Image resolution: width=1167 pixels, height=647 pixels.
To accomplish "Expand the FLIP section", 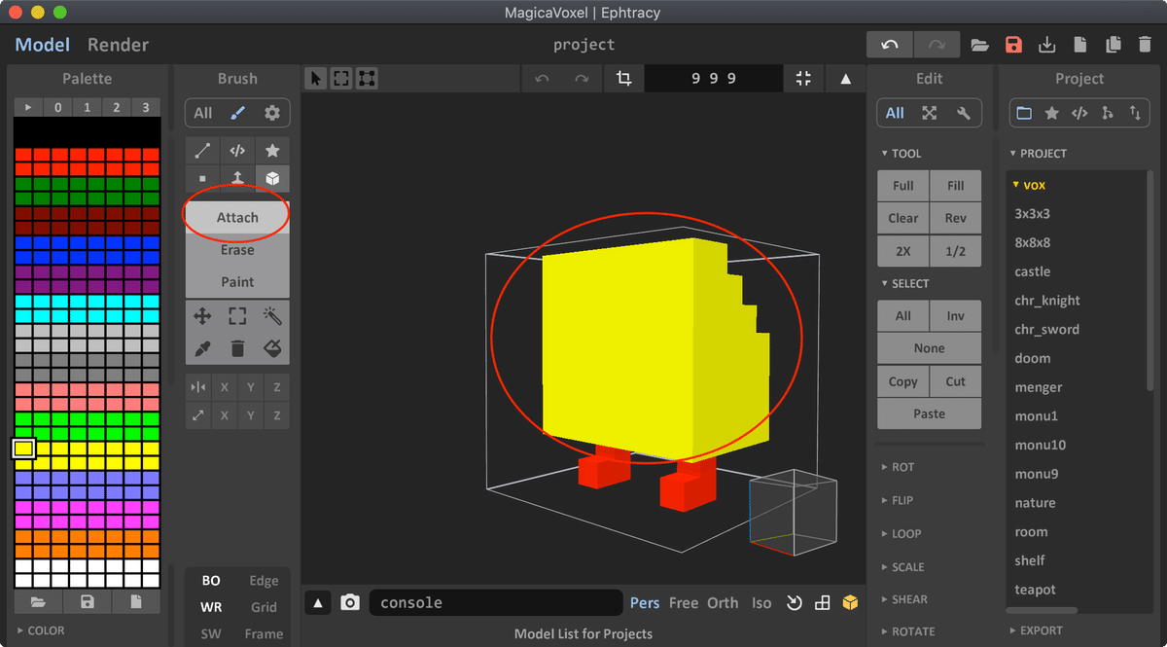I will pyautogui.click(x=898, y=500).
